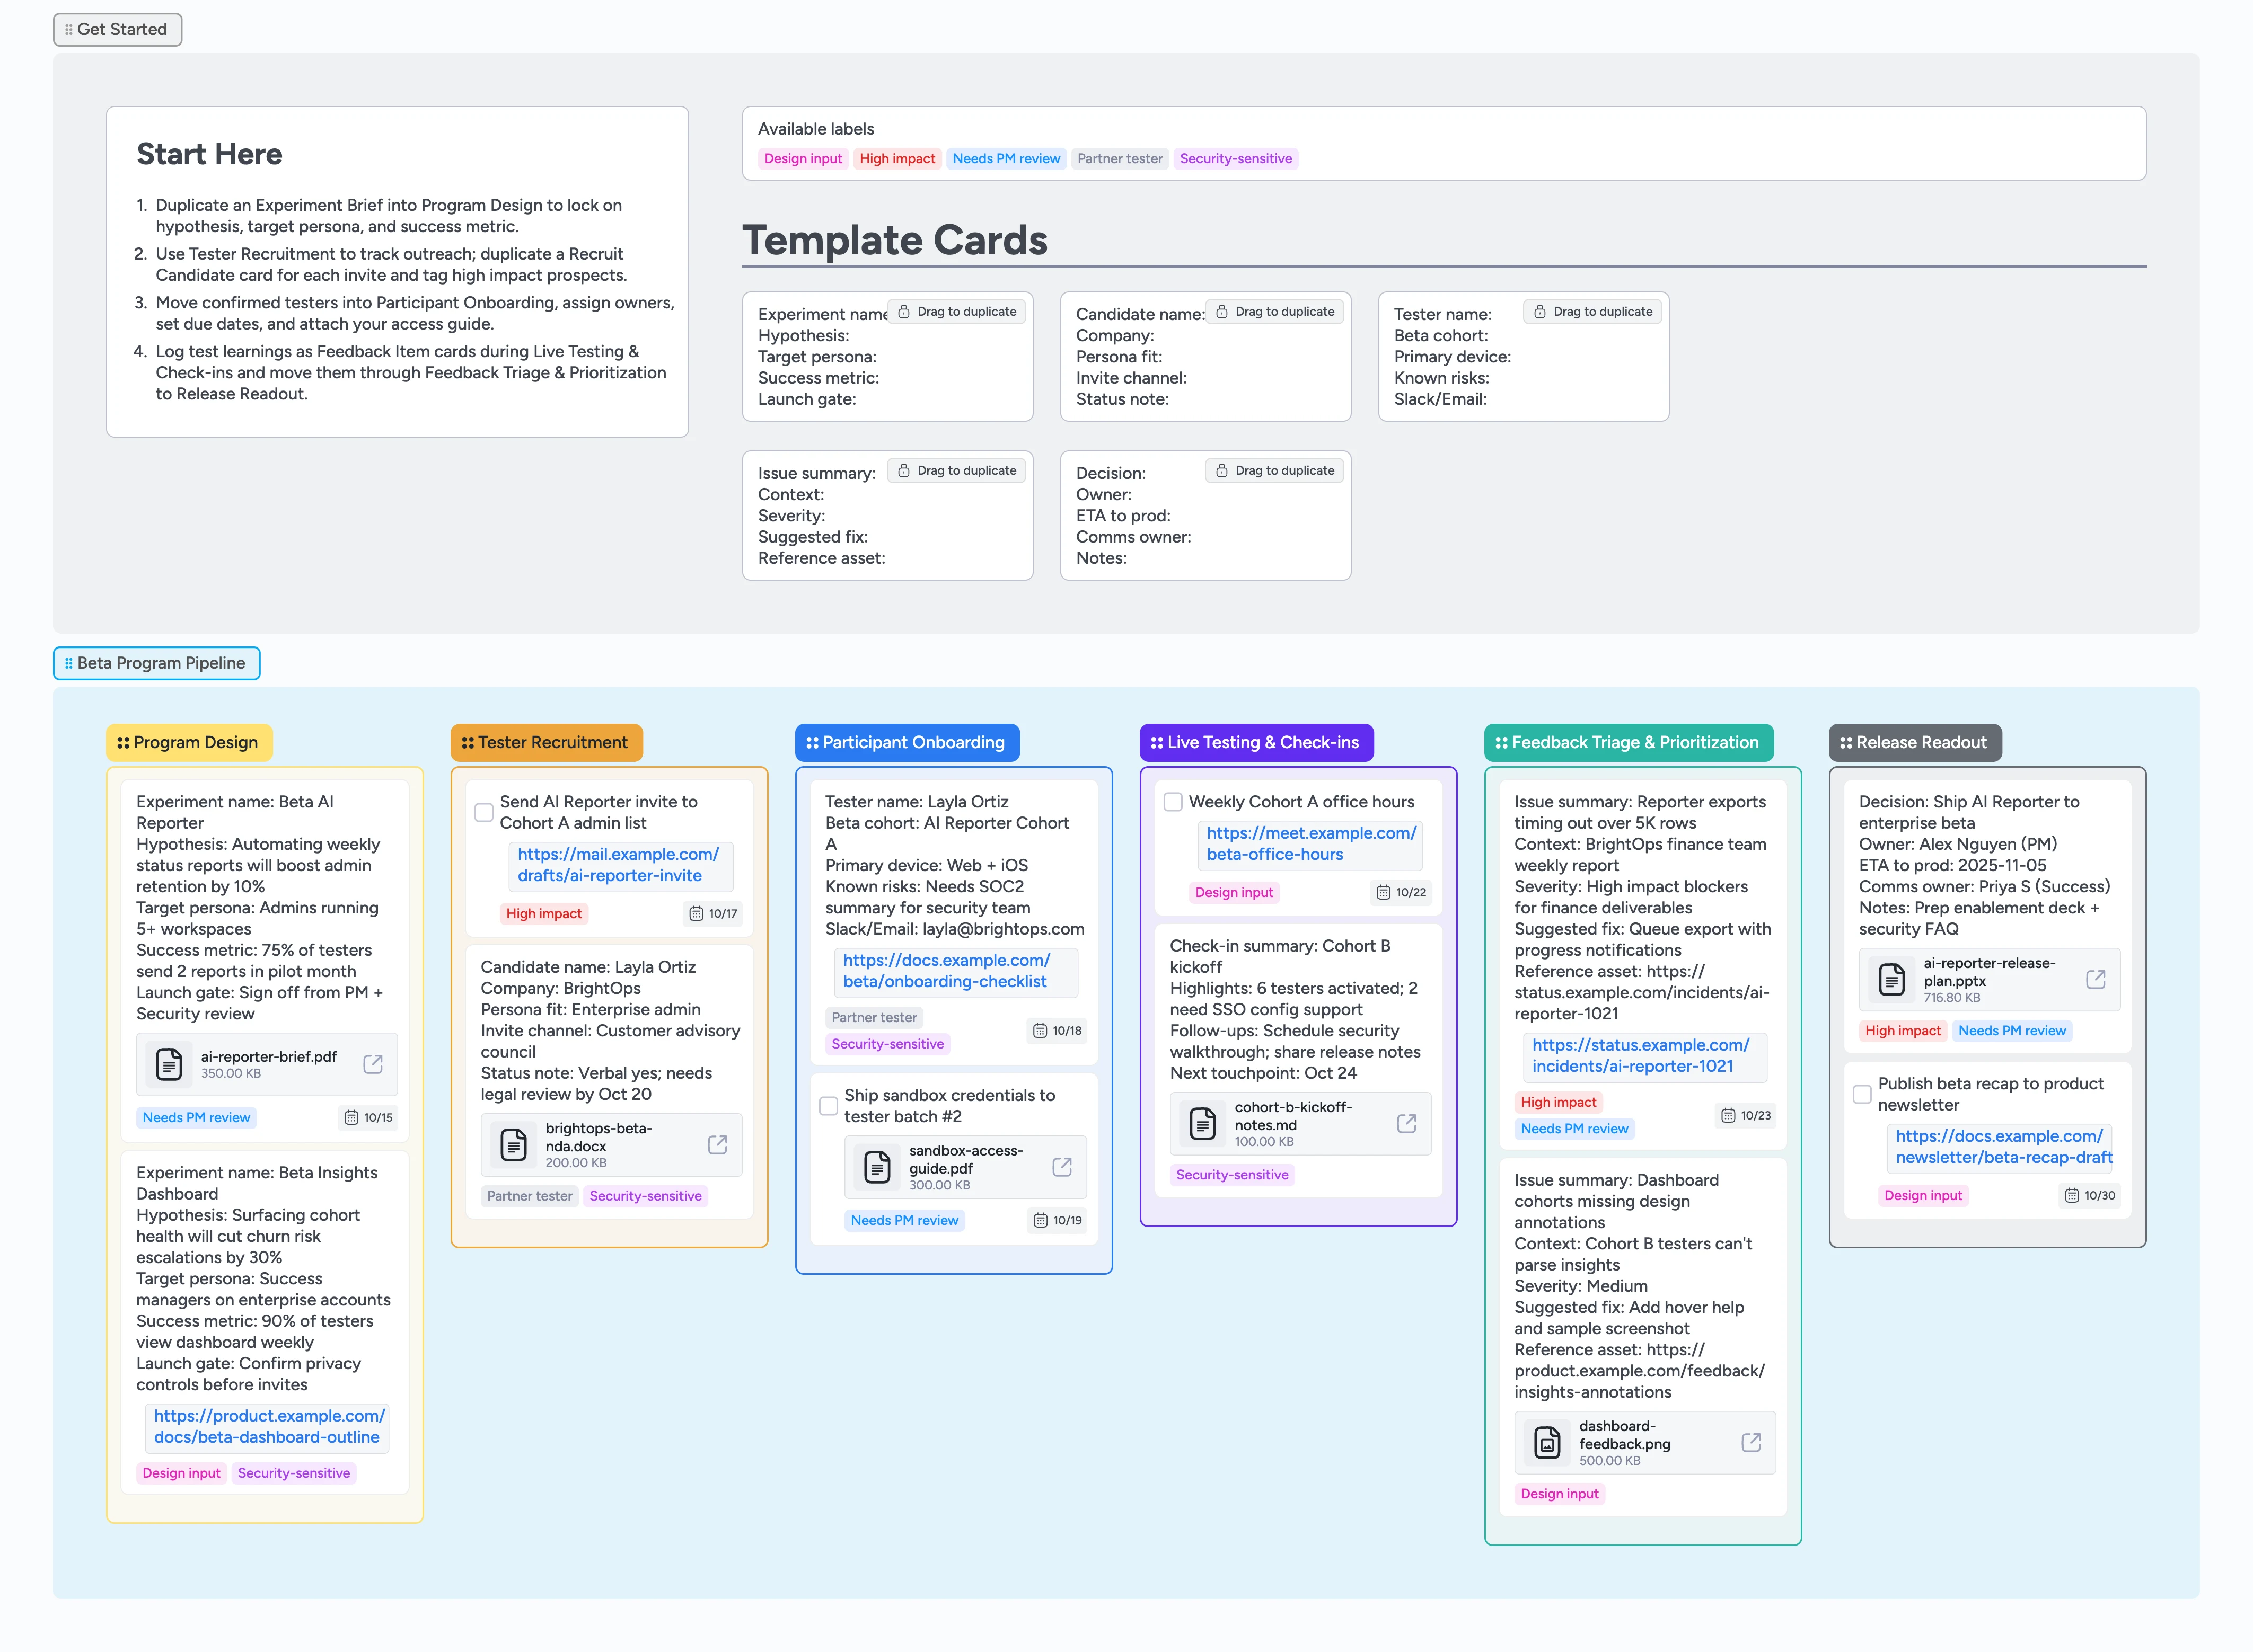Check Weekly Cohort A office hours

coord(1173,801)
